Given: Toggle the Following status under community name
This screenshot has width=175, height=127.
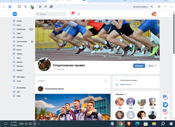Looking at the screenshot, I should 59,69.
